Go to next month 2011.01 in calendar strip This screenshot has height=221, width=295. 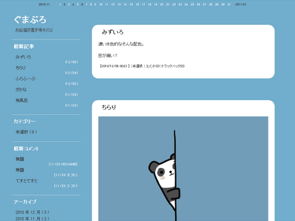[241, 4]
